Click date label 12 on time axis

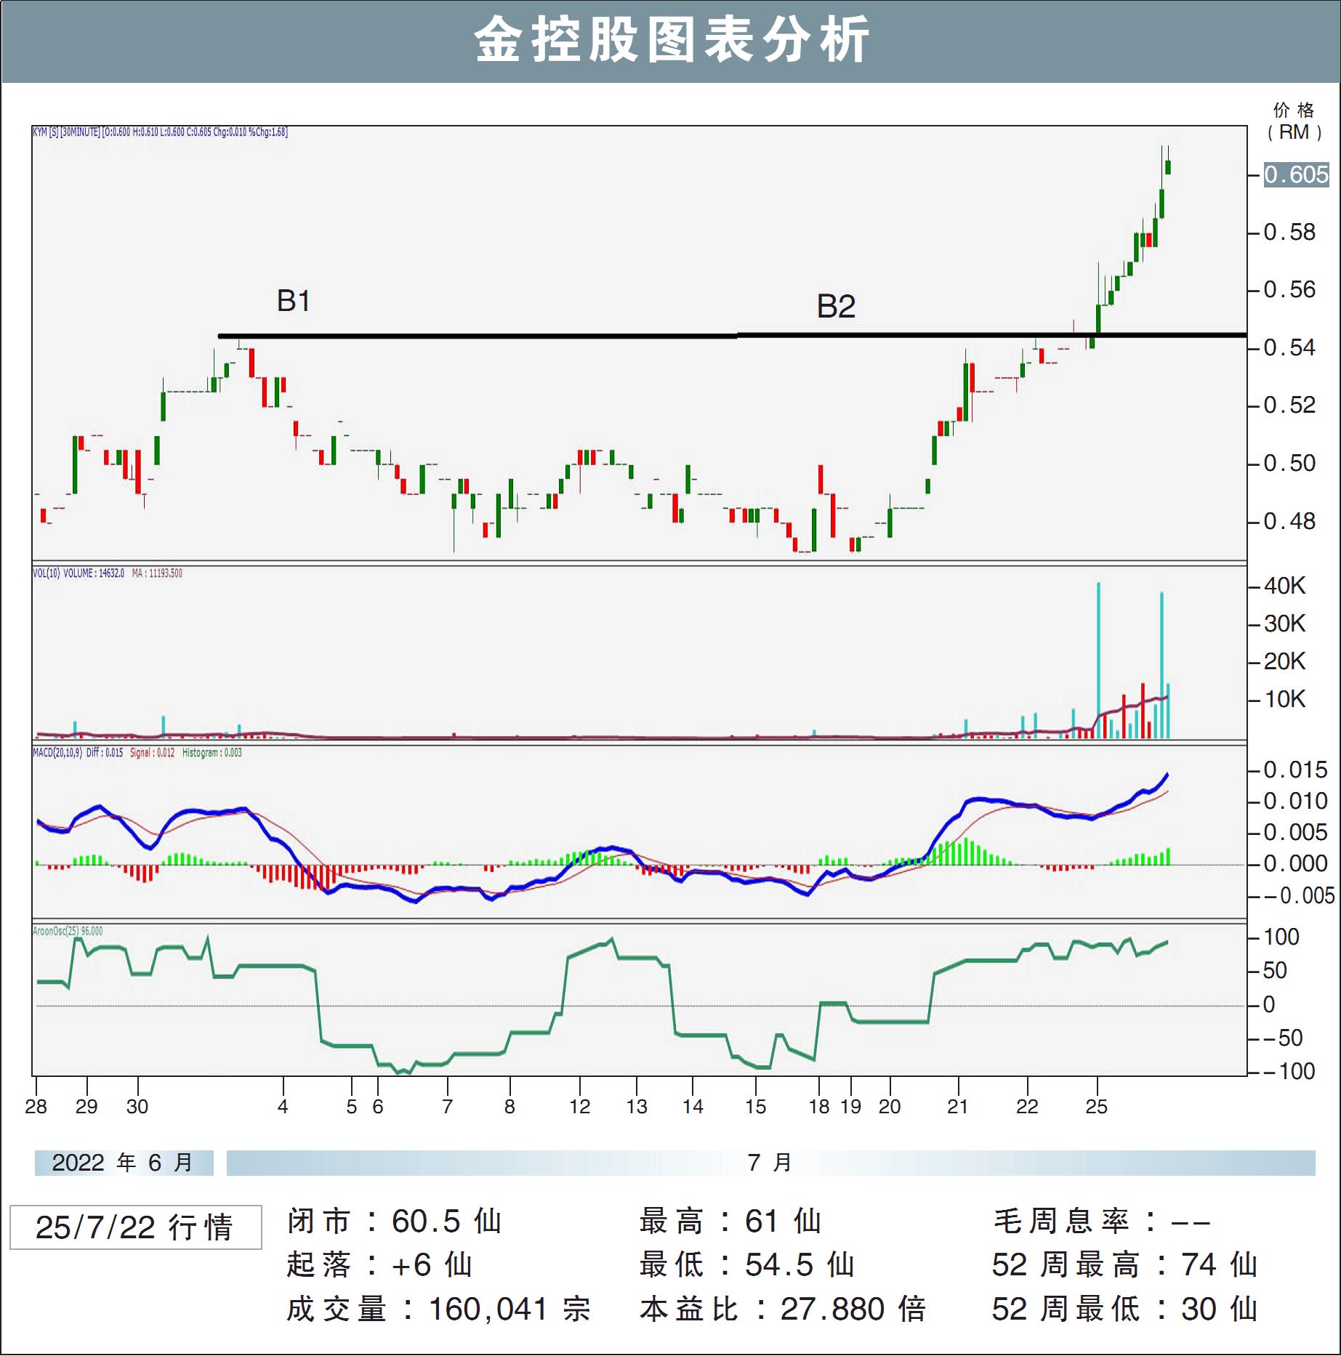pyautogui.click(x=579, y=1107)
